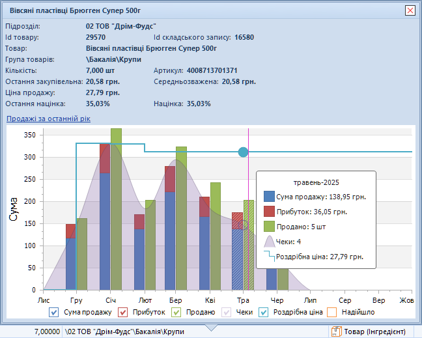The width and height of the screenshot is (422, 338).
Task: Toggle the Чеки series checkbox
Action: coord(226,313)
